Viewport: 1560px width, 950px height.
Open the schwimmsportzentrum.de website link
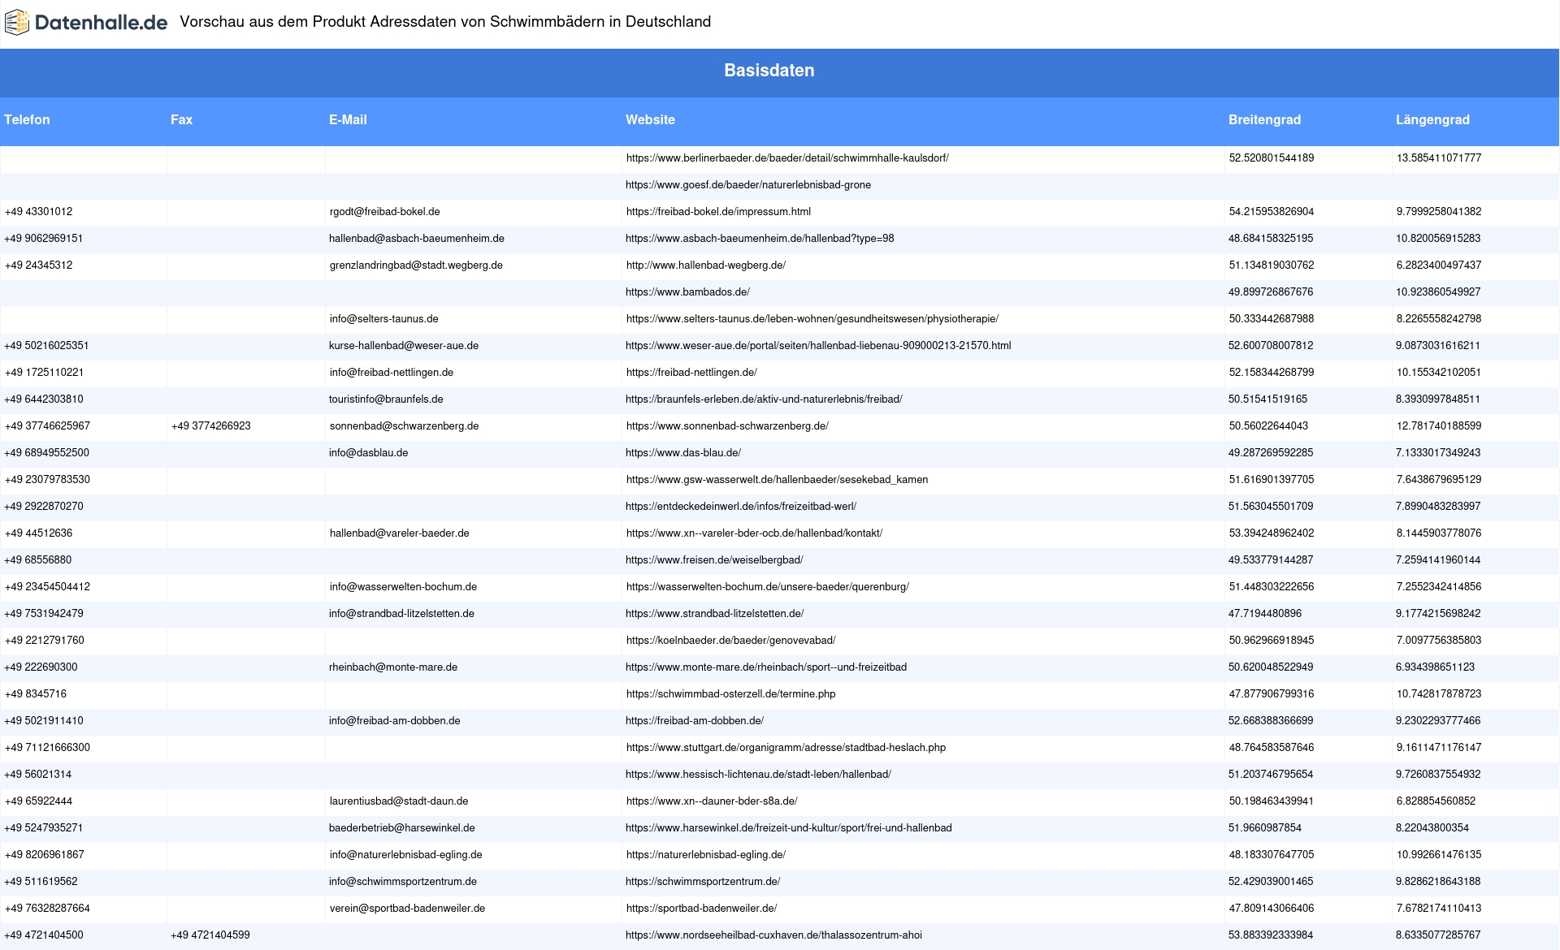tap(703, 882)
